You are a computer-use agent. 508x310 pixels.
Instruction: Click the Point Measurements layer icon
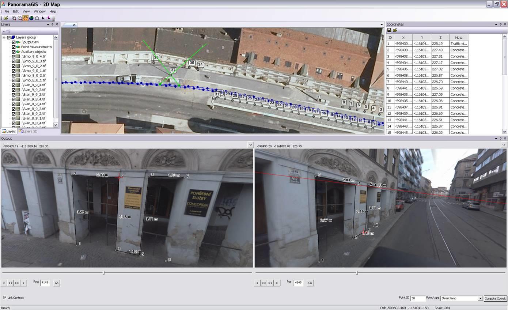tap(18, 47)
